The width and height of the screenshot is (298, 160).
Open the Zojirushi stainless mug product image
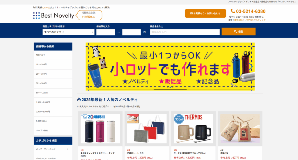[x=100, y=128]
